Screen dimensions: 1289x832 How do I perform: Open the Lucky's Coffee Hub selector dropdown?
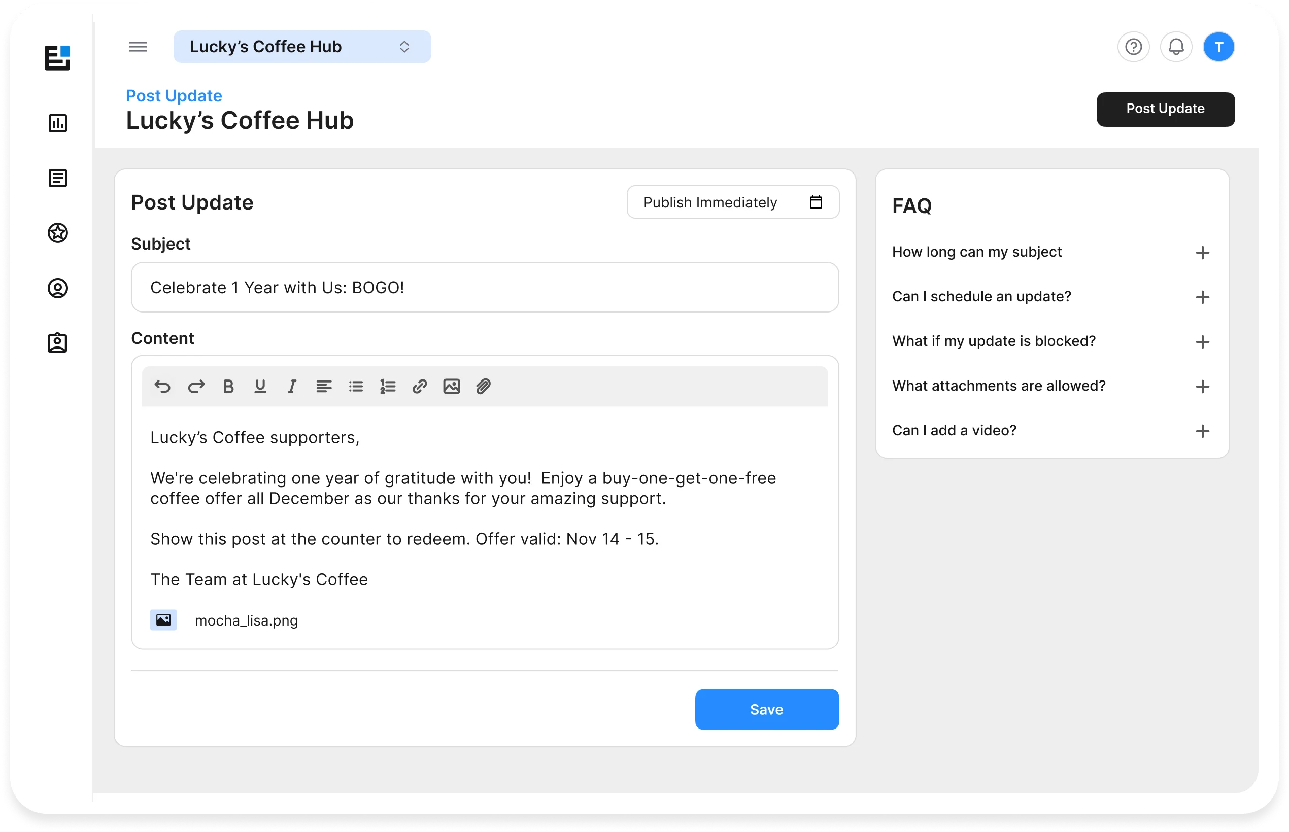(302, 47)
